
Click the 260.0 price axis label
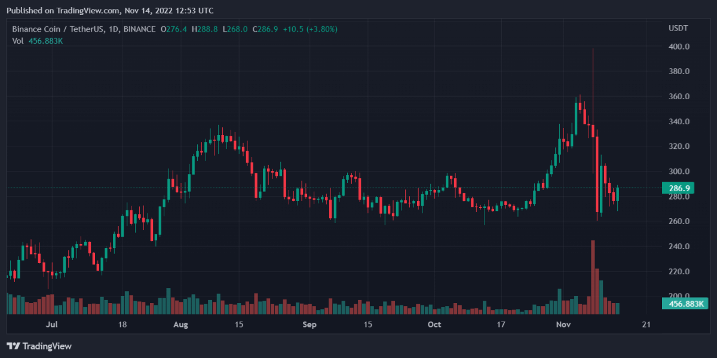point(680,221)
